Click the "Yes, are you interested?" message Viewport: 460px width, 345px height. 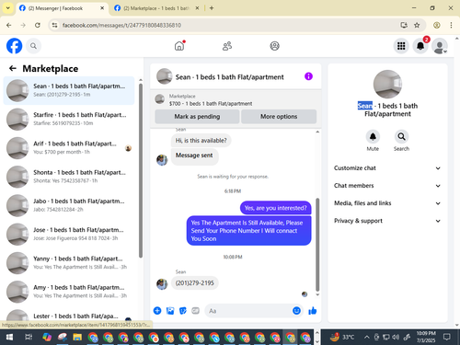(x=275, y=208)
